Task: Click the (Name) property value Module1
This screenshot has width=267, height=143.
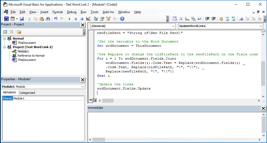Action: [x=48, y=98]
